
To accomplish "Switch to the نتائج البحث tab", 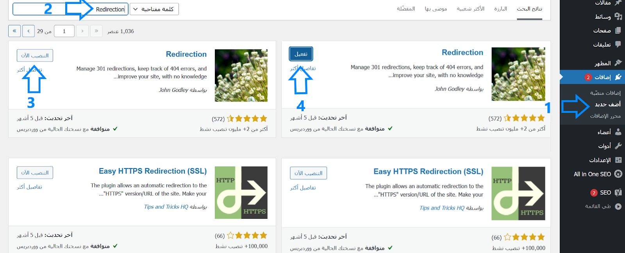I will tap(529, 9).
